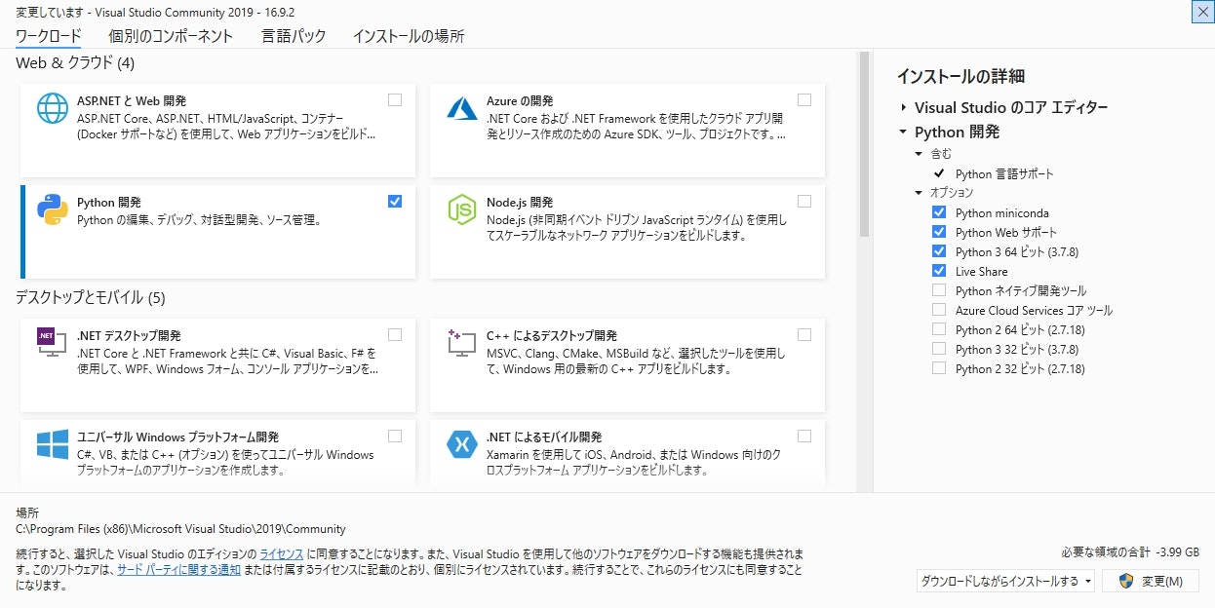Click the 変更(M) button
This screenshot has width=1215, height=608.
(x=1151, y=581)
